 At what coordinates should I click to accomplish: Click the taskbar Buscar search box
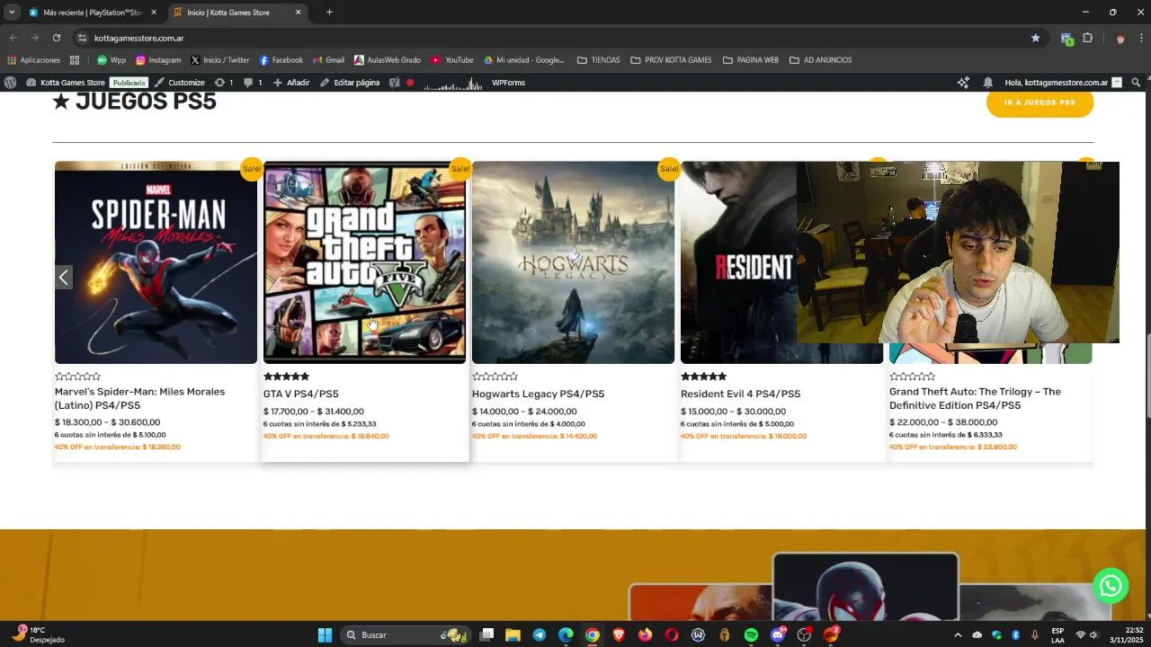tap(405, 634)
